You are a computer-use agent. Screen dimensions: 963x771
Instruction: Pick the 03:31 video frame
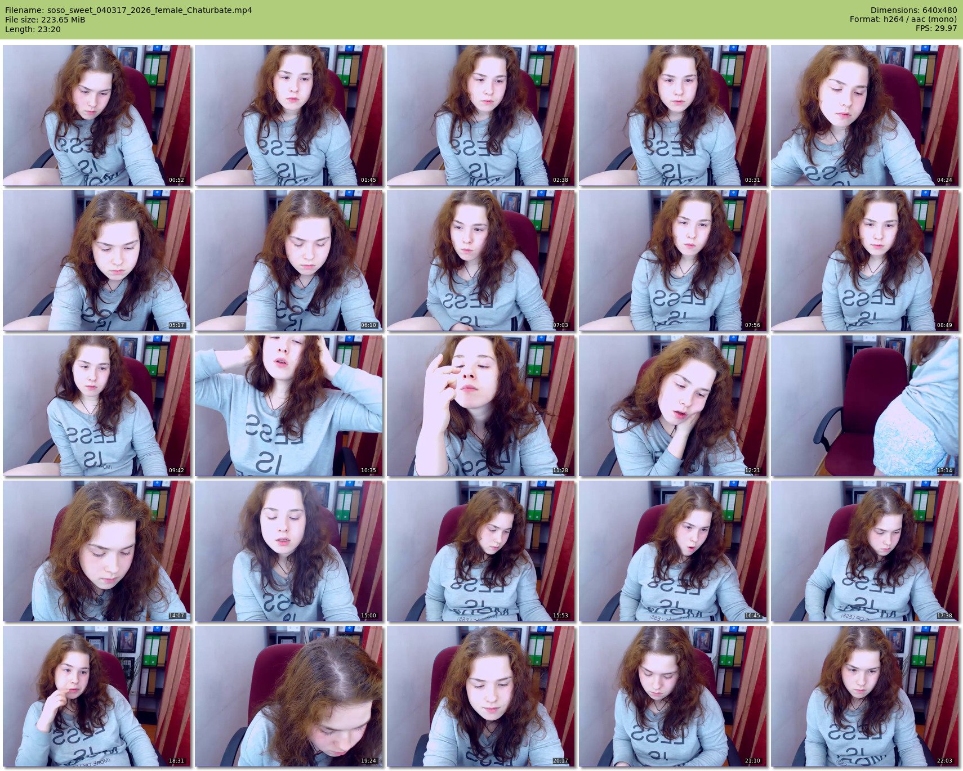(x=673, y=115)
